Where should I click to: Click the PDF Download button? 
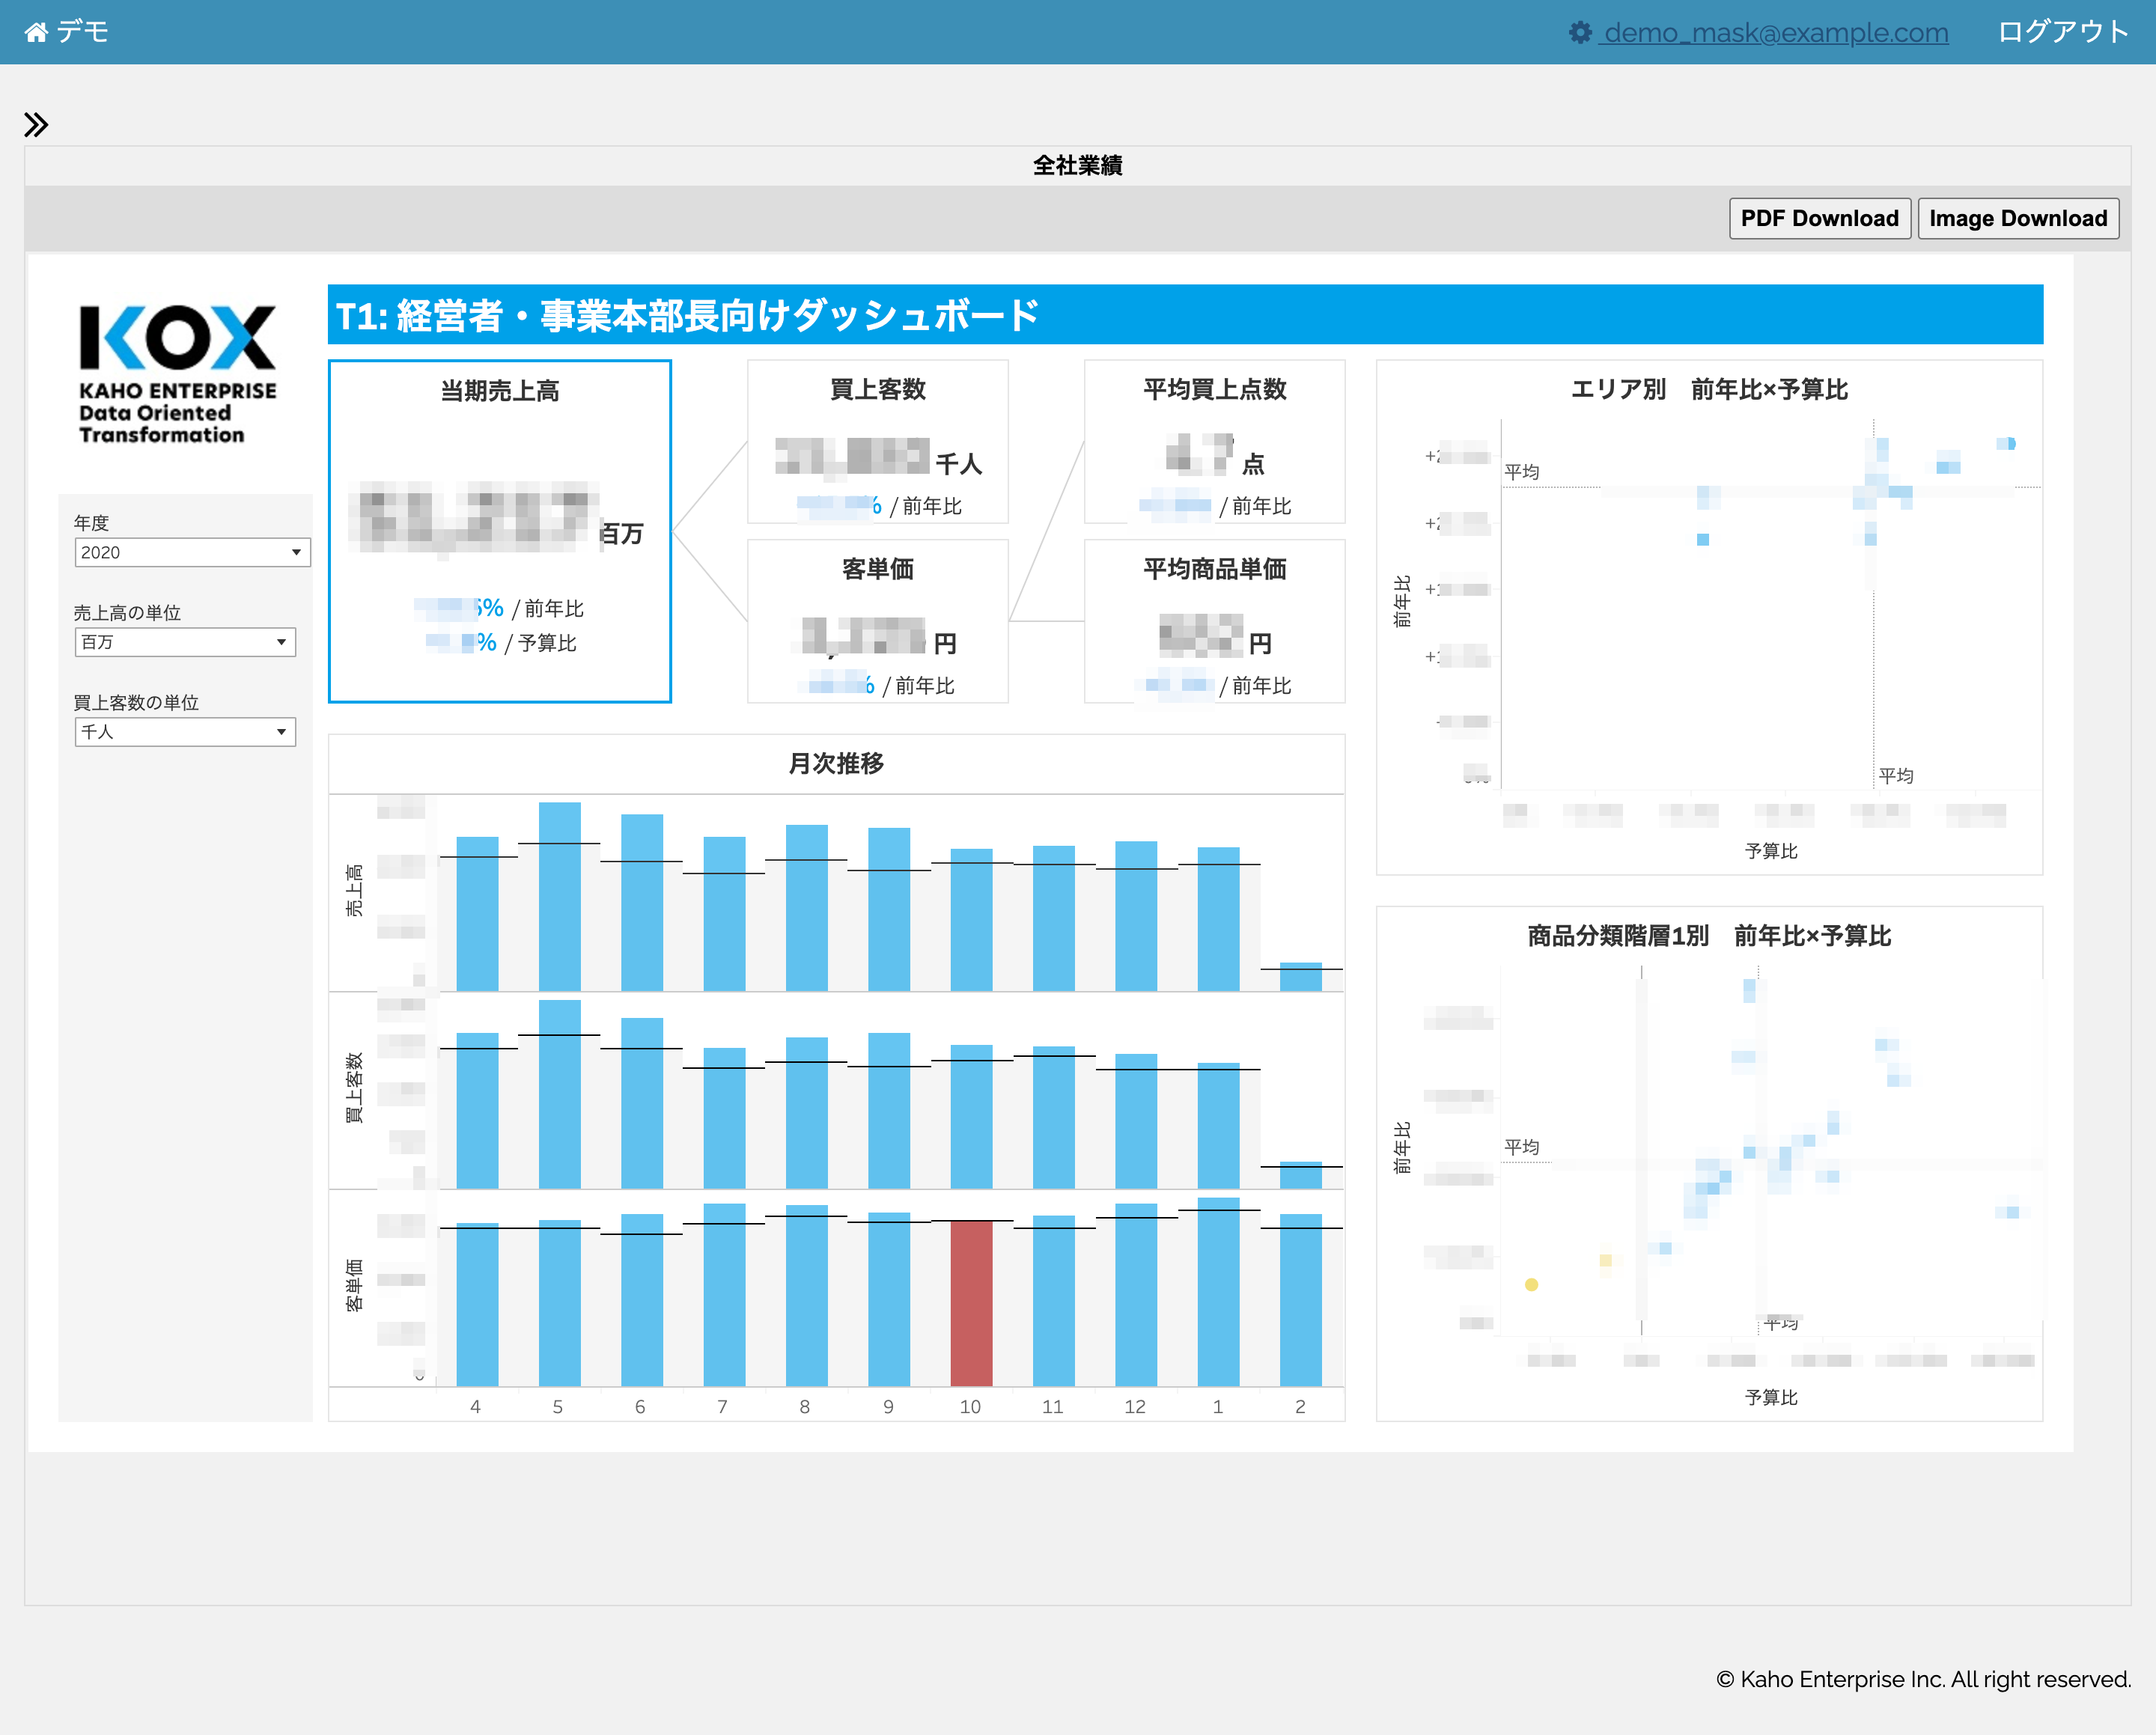1819,218
